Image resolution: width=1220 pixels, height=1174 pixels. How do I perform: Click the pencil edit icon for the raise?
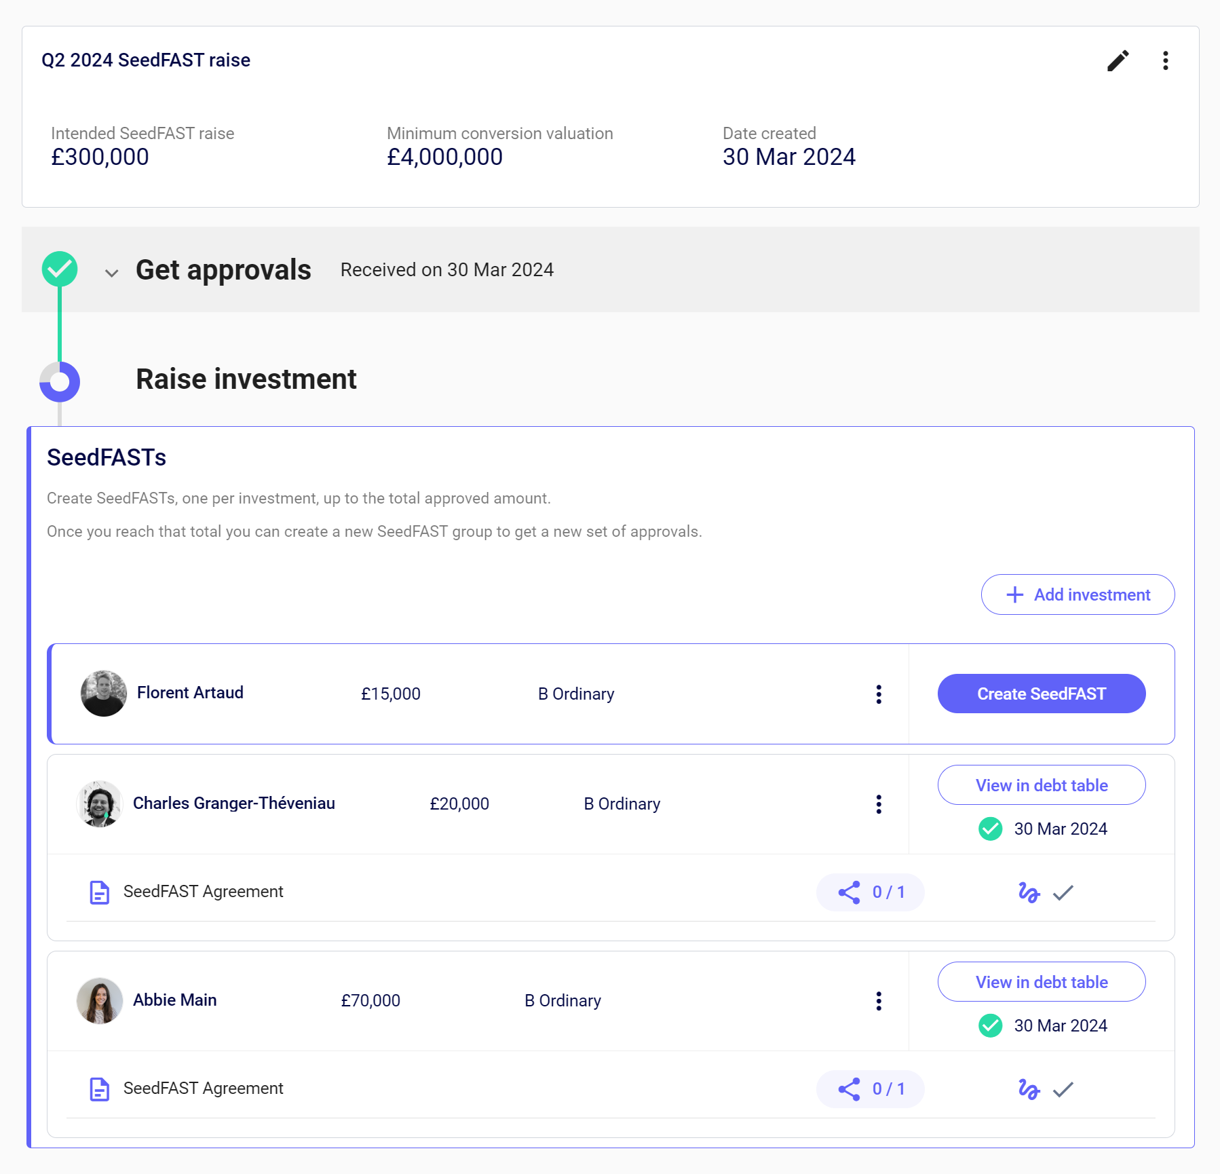(1118, 61)
